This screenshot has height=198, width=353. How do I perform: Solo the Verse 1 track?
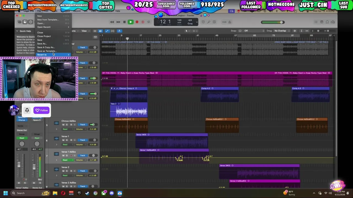coord(67,140)
